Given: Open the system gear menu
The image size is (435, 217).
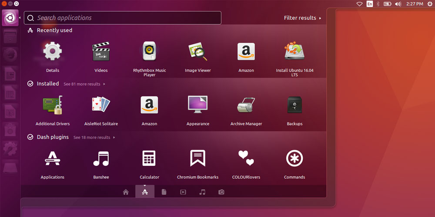Looking at the screenshot, I should [430, 4].
